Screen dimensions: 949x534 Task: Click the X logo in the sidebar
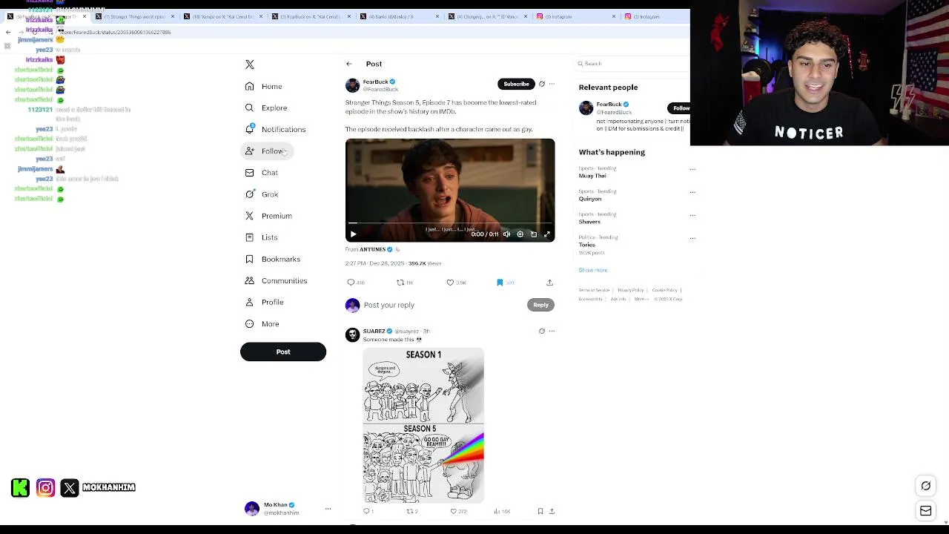coord(250,65)
